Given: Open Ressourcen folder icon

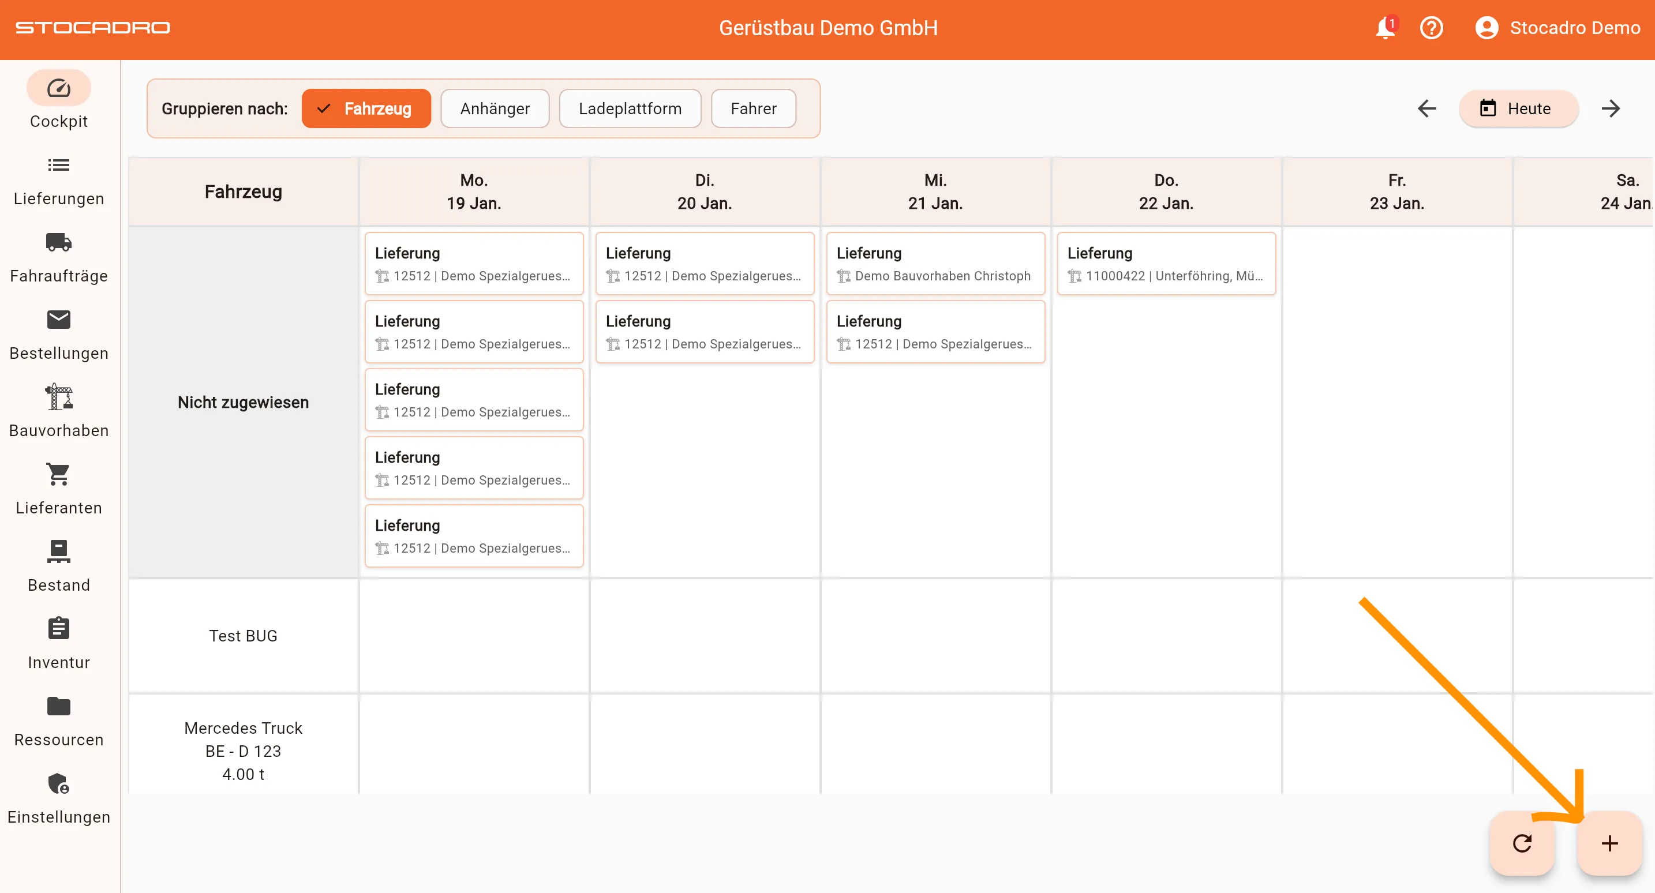Looking at the screenshot, I should [58, 706].
